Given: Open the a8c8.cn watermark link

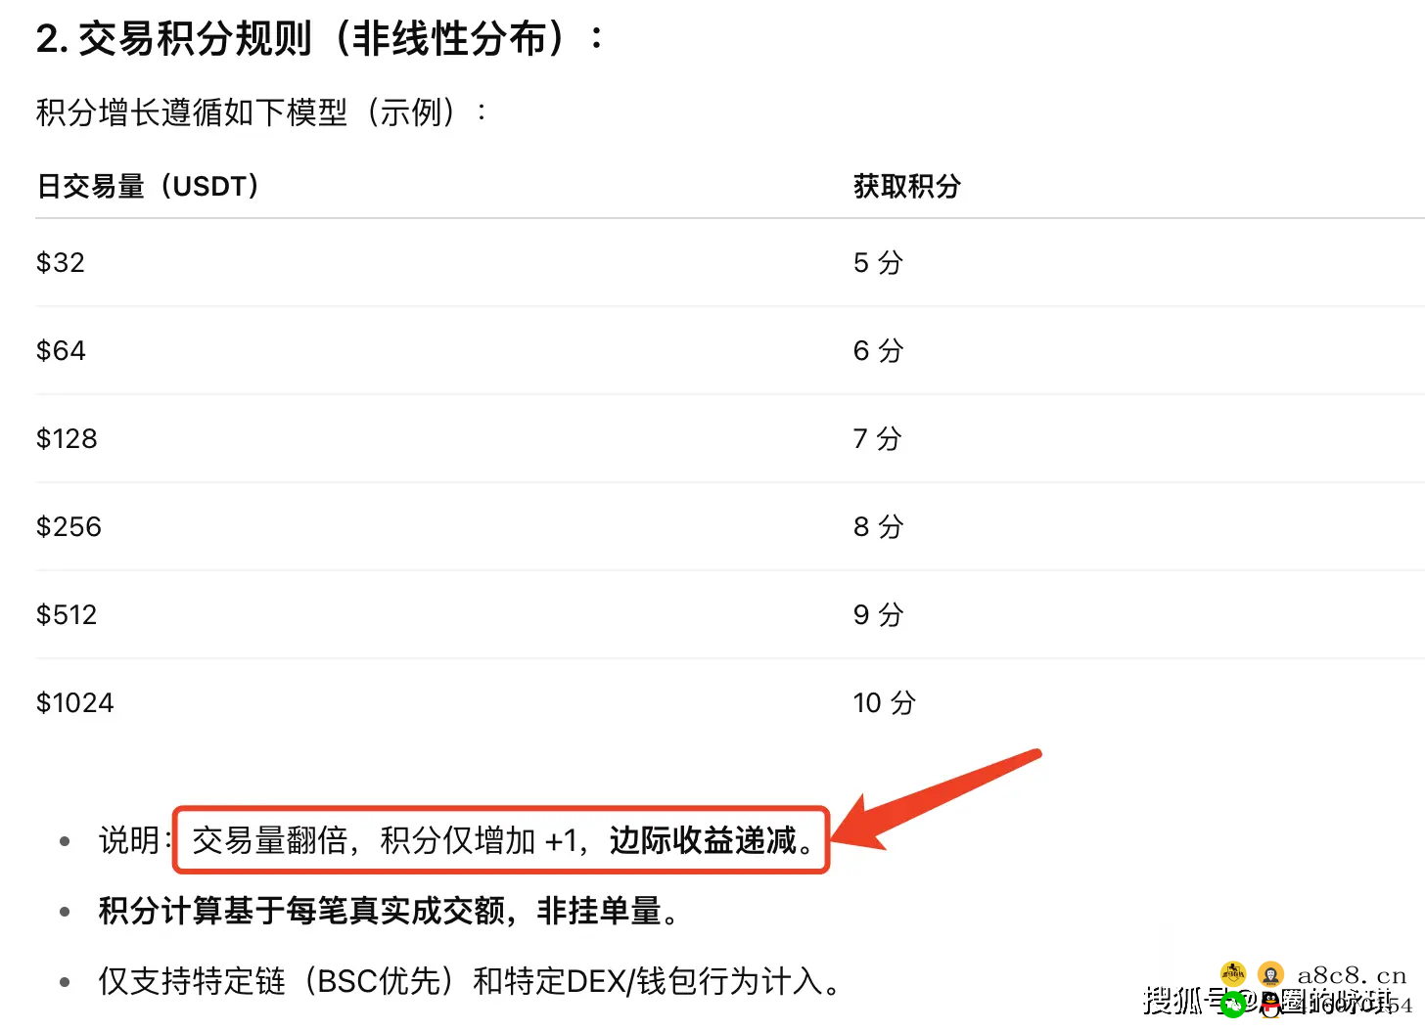Looking at the screenshot, I should click(x=1352, y=975).
